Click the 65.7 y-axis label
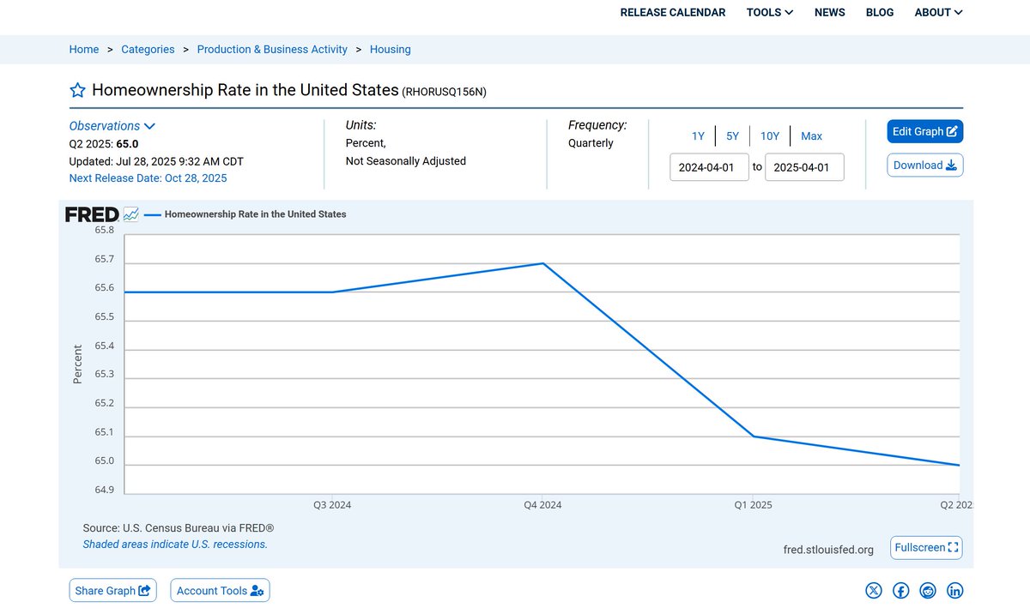 (x=104, y=259)
